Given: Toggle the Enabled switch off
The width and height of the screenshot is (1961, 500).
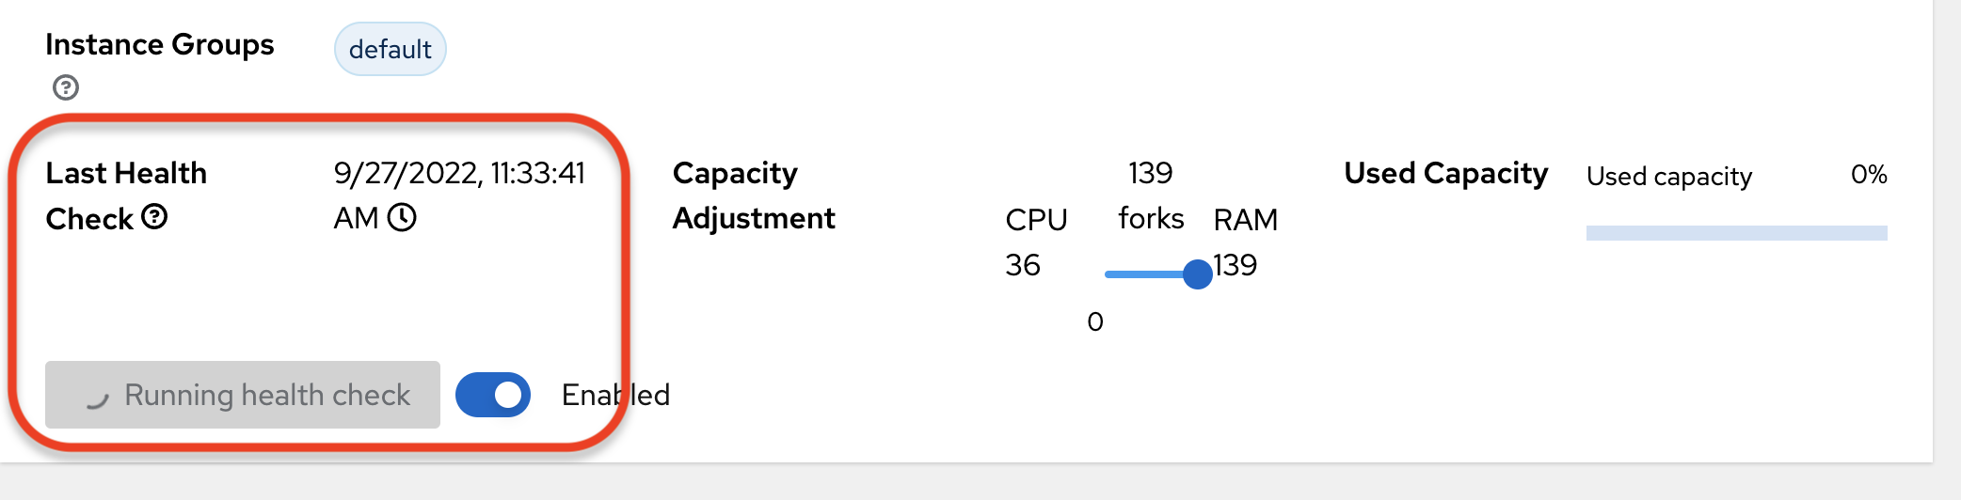Looking at the screenshot, I should [493, 395].
